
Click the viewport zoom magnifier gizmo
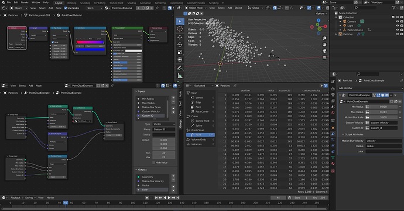(324, 38)
